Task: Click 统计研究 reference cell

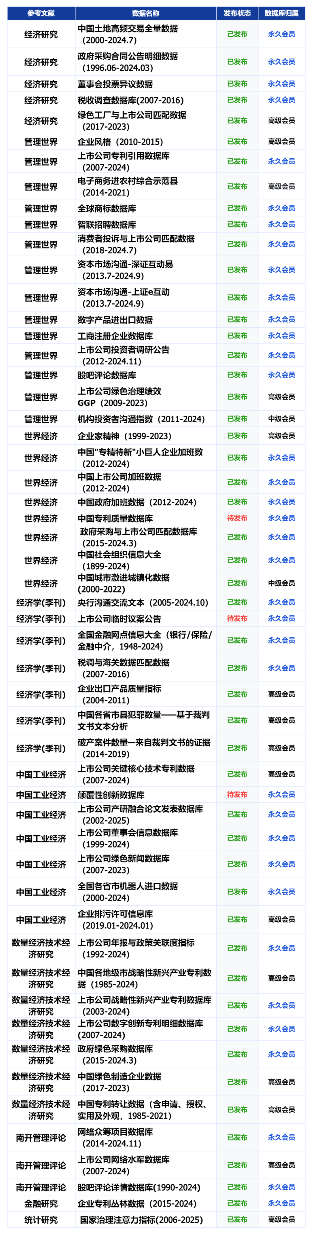Action: pyautogui.click(x=41, y=1220)
